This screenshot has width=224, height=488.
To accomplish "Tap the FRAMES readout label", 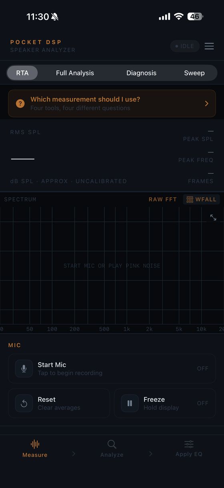I will coord(201,181).
